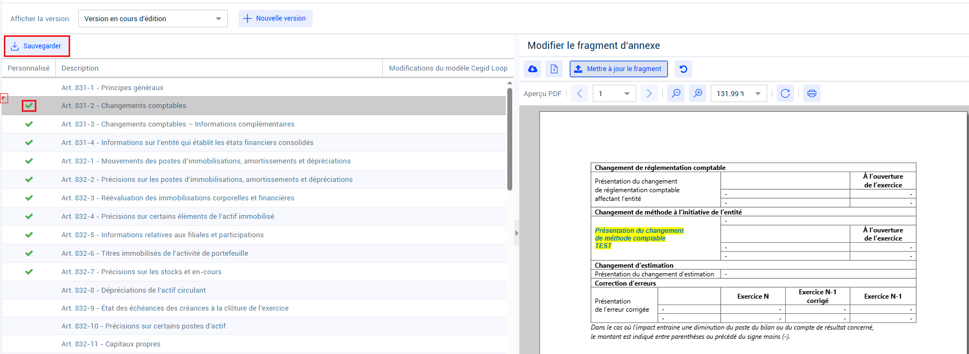Go to previous PDF page
The image size is (969, 354).
point(580,93)
